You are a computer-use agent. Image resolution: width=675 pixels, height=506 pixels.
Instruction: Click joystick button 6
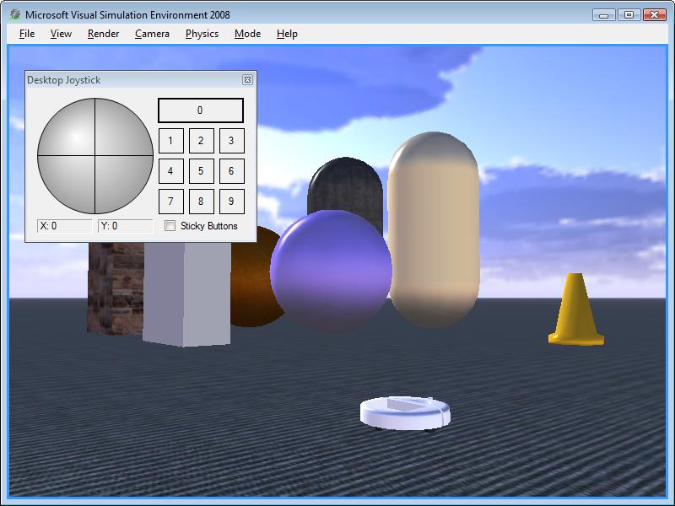pos(231,171)
